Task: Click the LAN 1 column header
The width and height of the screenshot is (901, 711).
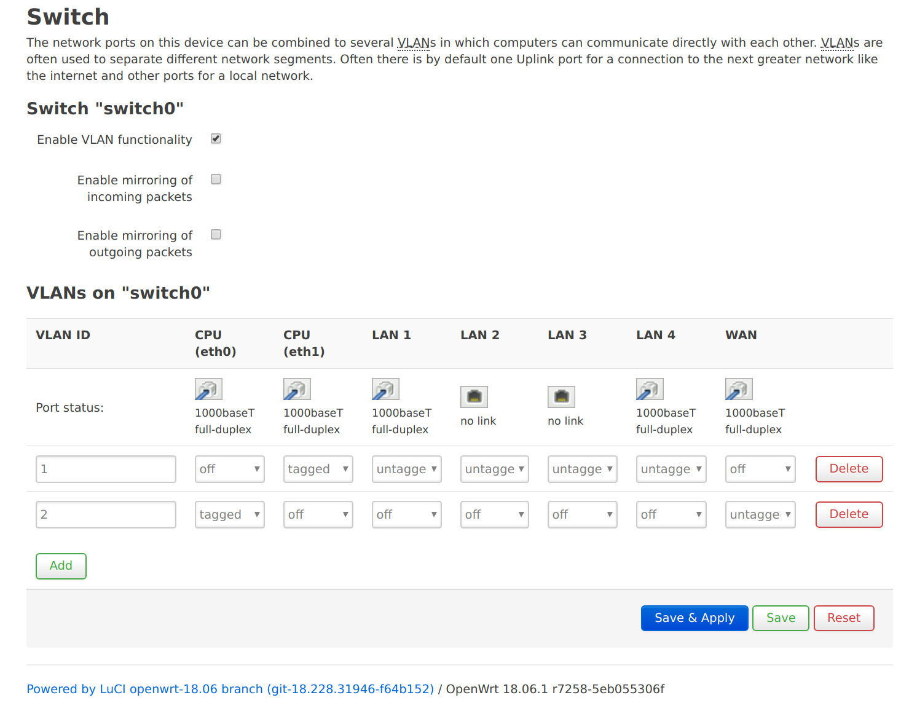Action: tap(391, 335)
